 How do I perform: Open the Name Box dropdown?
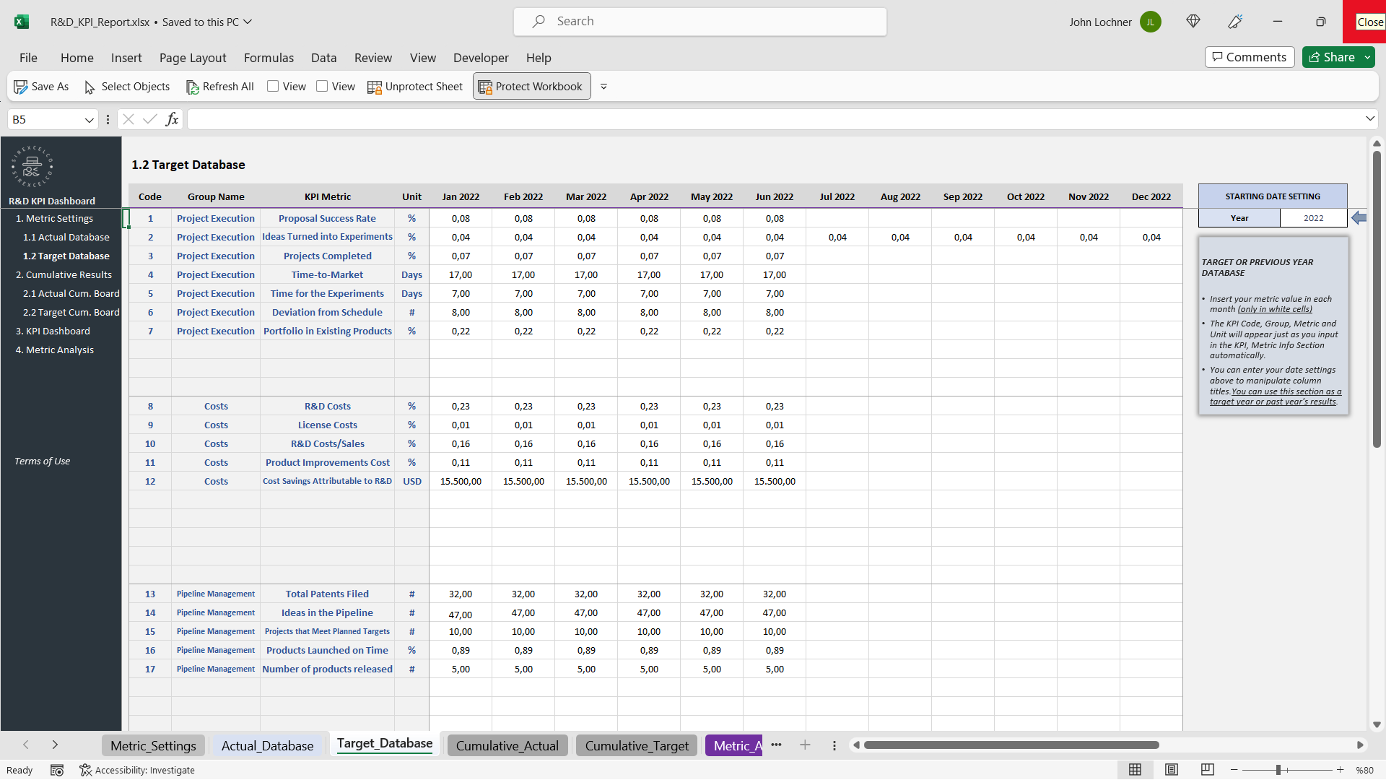coord(89,119)
